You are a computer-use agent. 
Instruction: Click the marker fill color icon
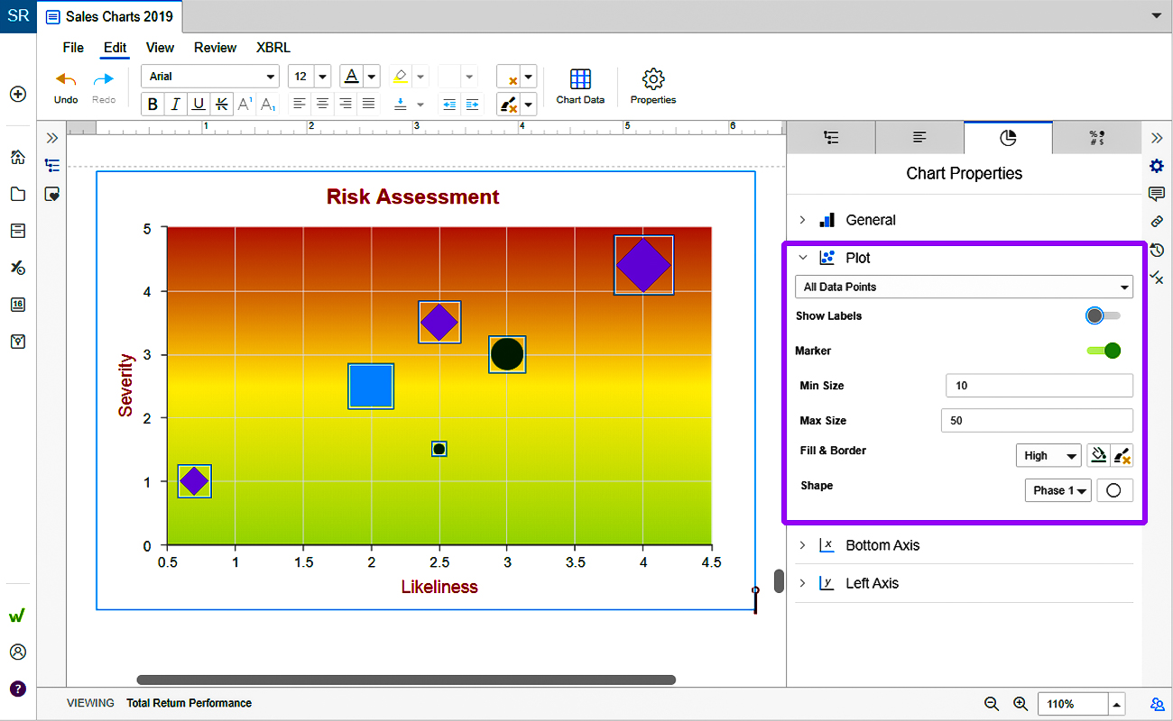1098,456
